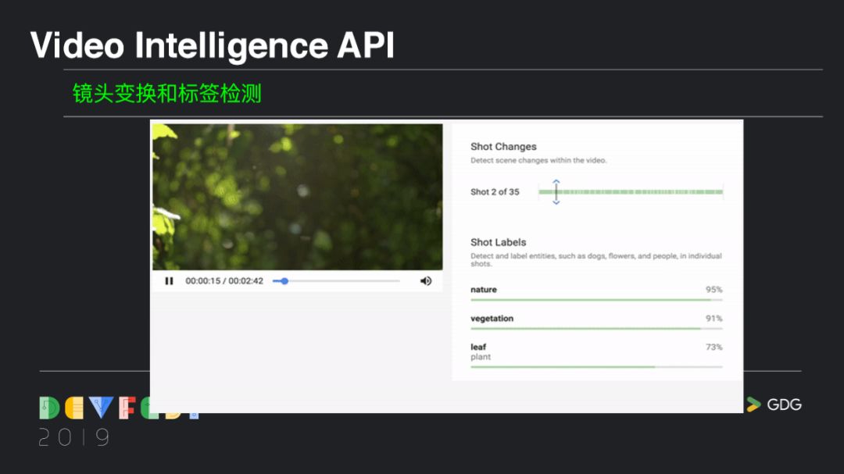Click the 'Shot Changes' heading
The width and height of the screenshot is (844, 474).
click(503, 147)
